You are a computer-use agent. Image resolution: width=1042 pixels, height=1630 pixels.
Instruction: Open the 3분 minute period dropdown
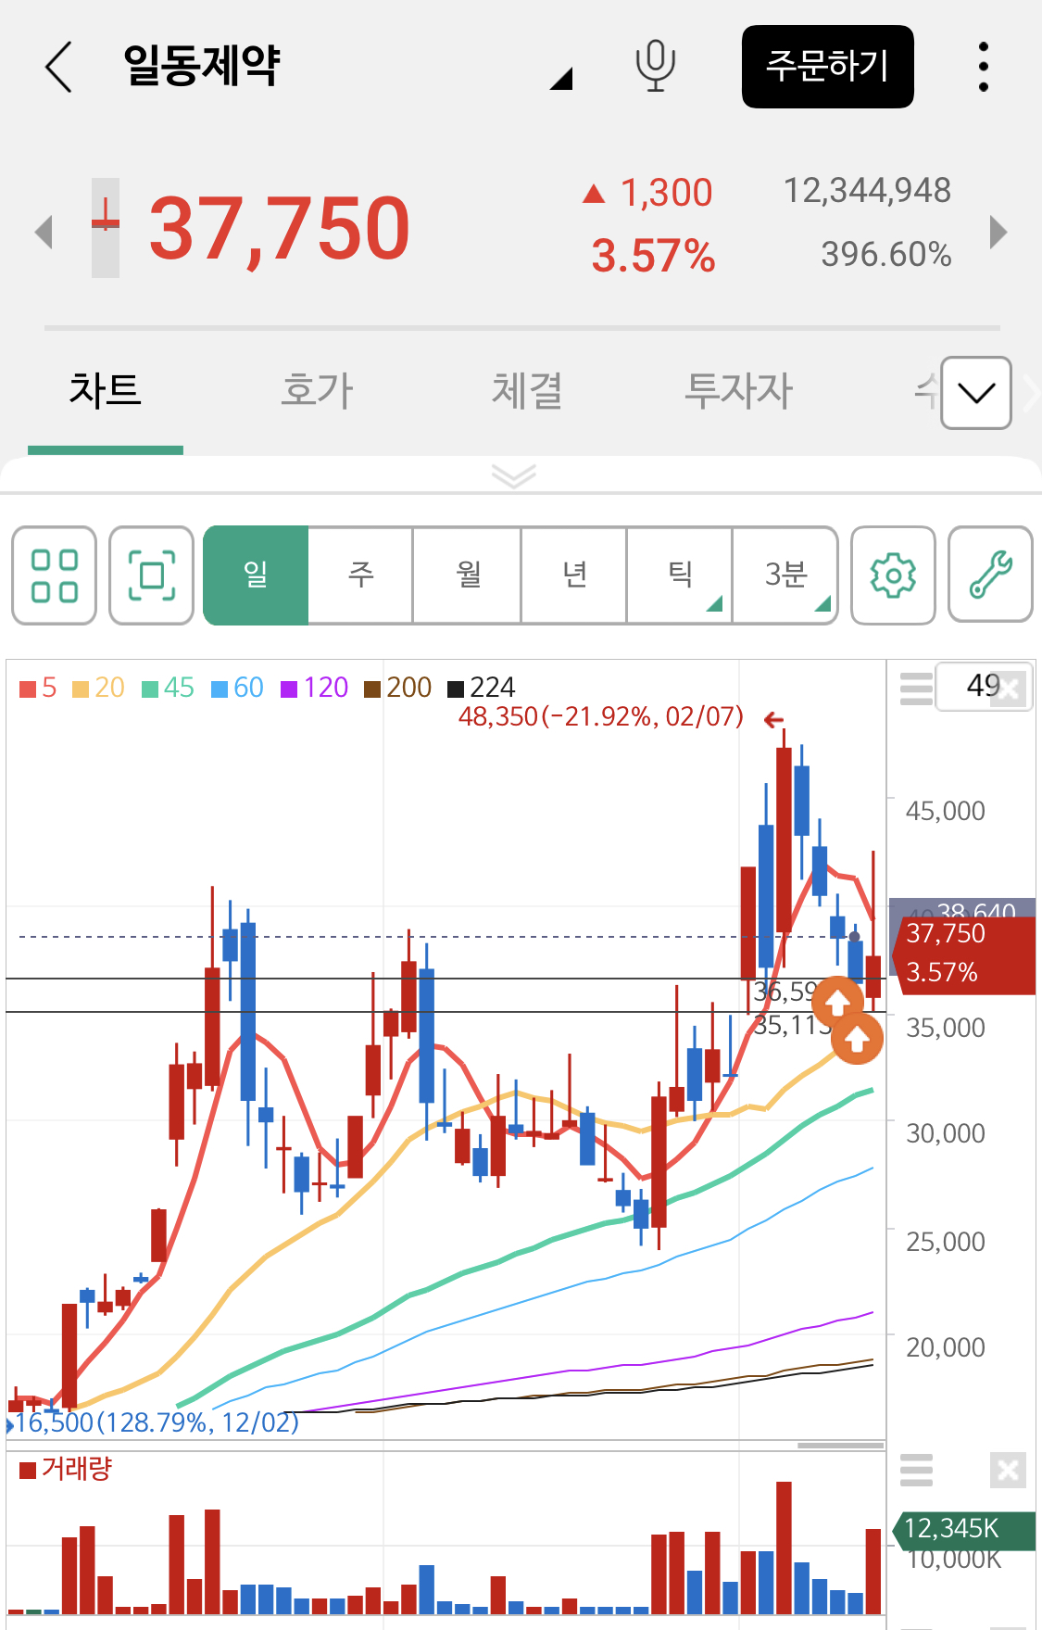(x=785, y=575)
